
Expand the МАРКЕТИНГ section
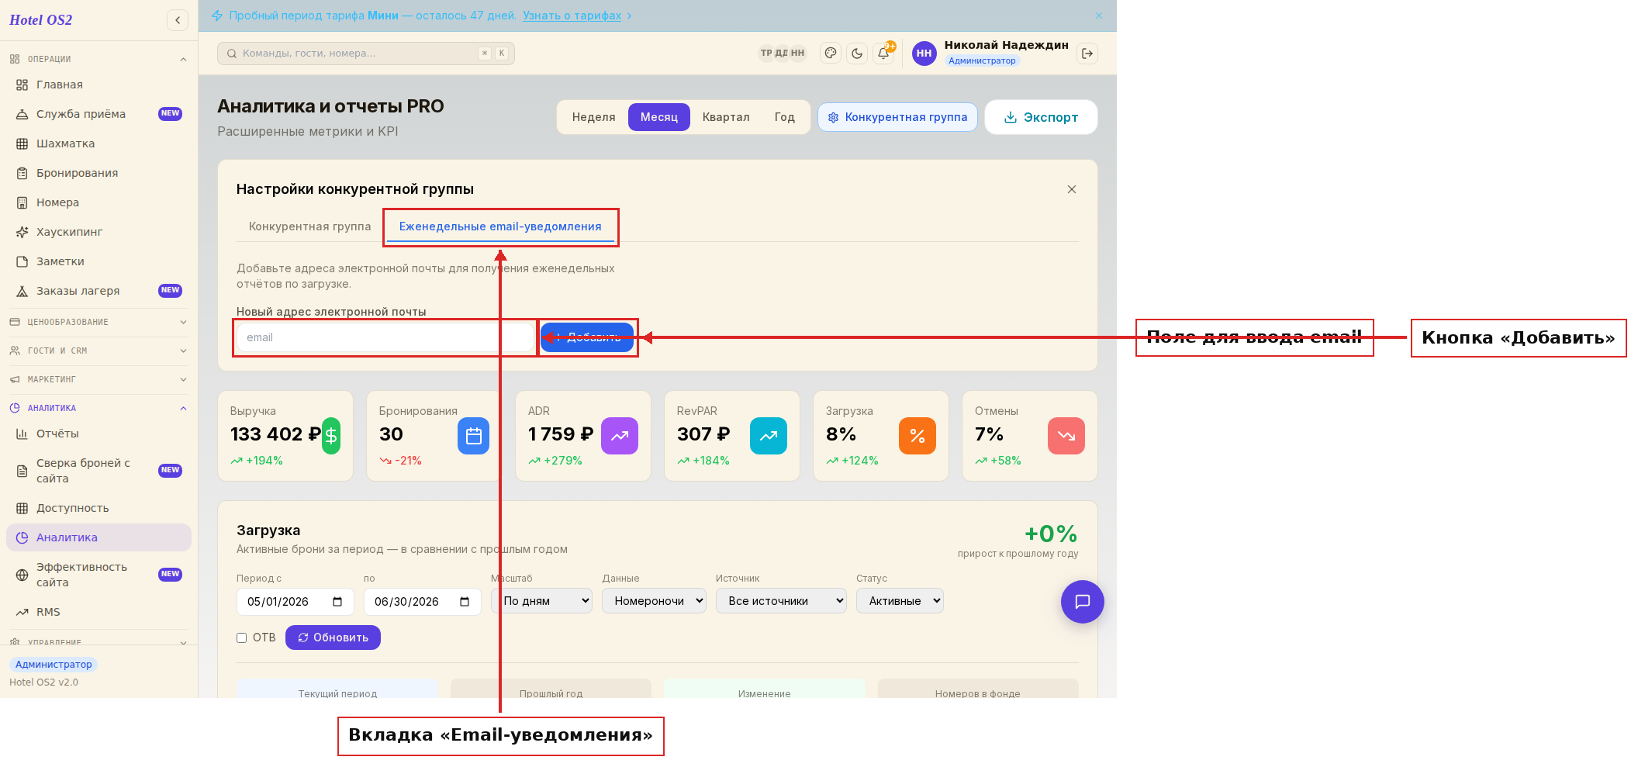coord(98,379)
